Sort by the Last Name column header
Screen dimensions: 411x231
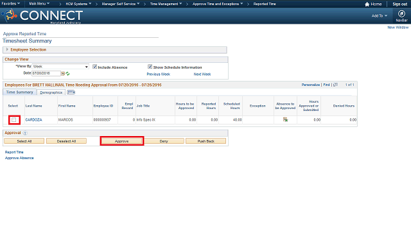coord(33,106)
